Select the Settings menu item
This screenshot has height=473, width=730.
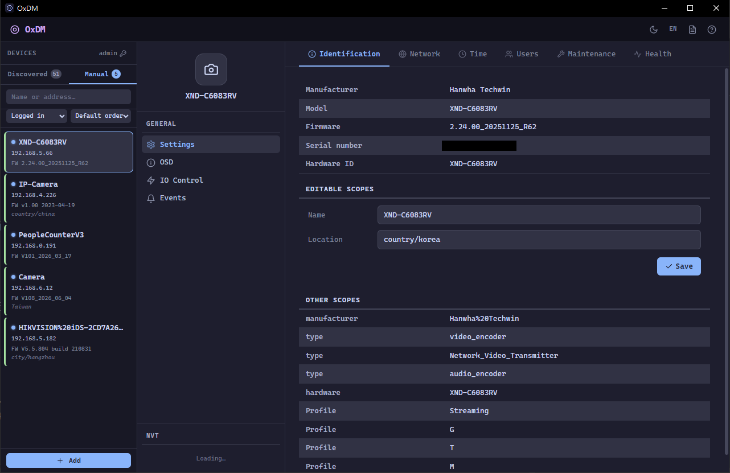(211, 145)
